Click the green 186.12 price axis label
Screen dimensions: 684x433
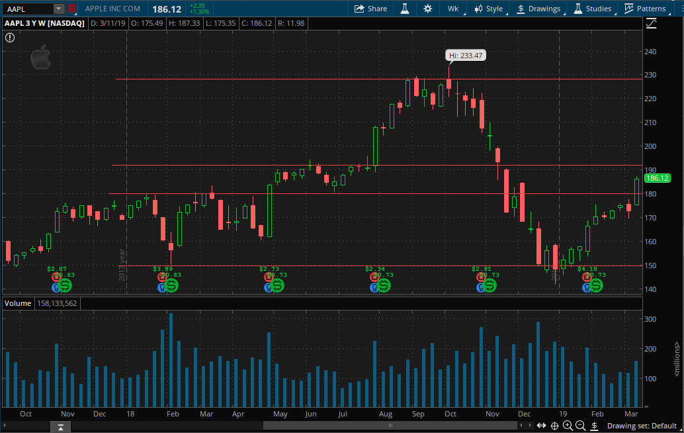(657, 178)
